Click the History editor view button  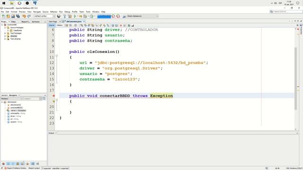point(60,25)
